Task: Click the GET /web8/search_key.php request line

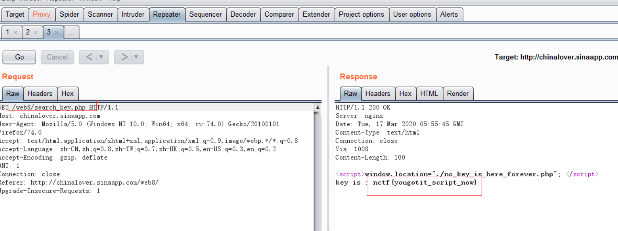Action: click(59, 108)
